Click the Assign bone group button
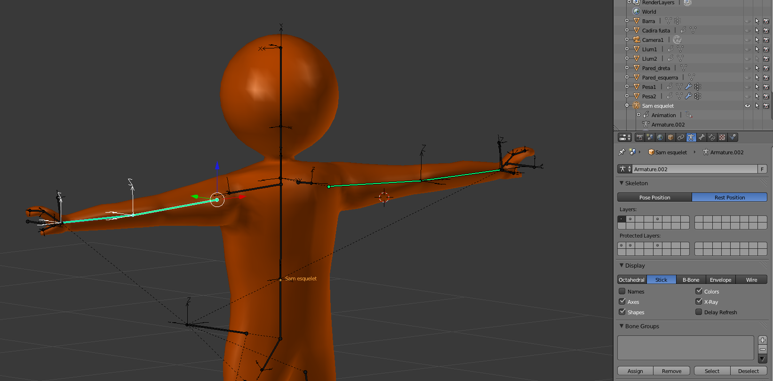This screenshot has width=773, height=381. (x=635, y=371)
